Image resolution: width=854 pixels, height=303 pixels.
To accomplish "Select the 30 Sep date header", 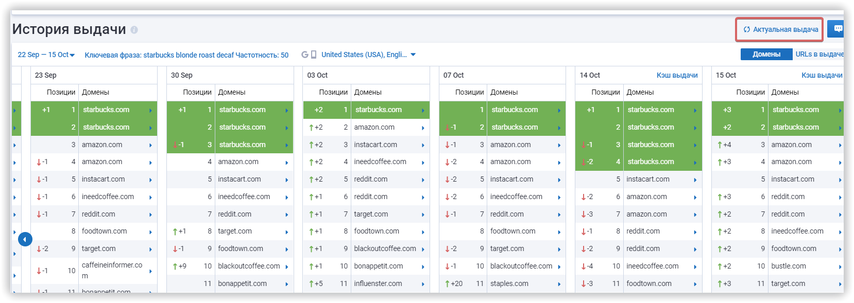I will coord(182,75).
